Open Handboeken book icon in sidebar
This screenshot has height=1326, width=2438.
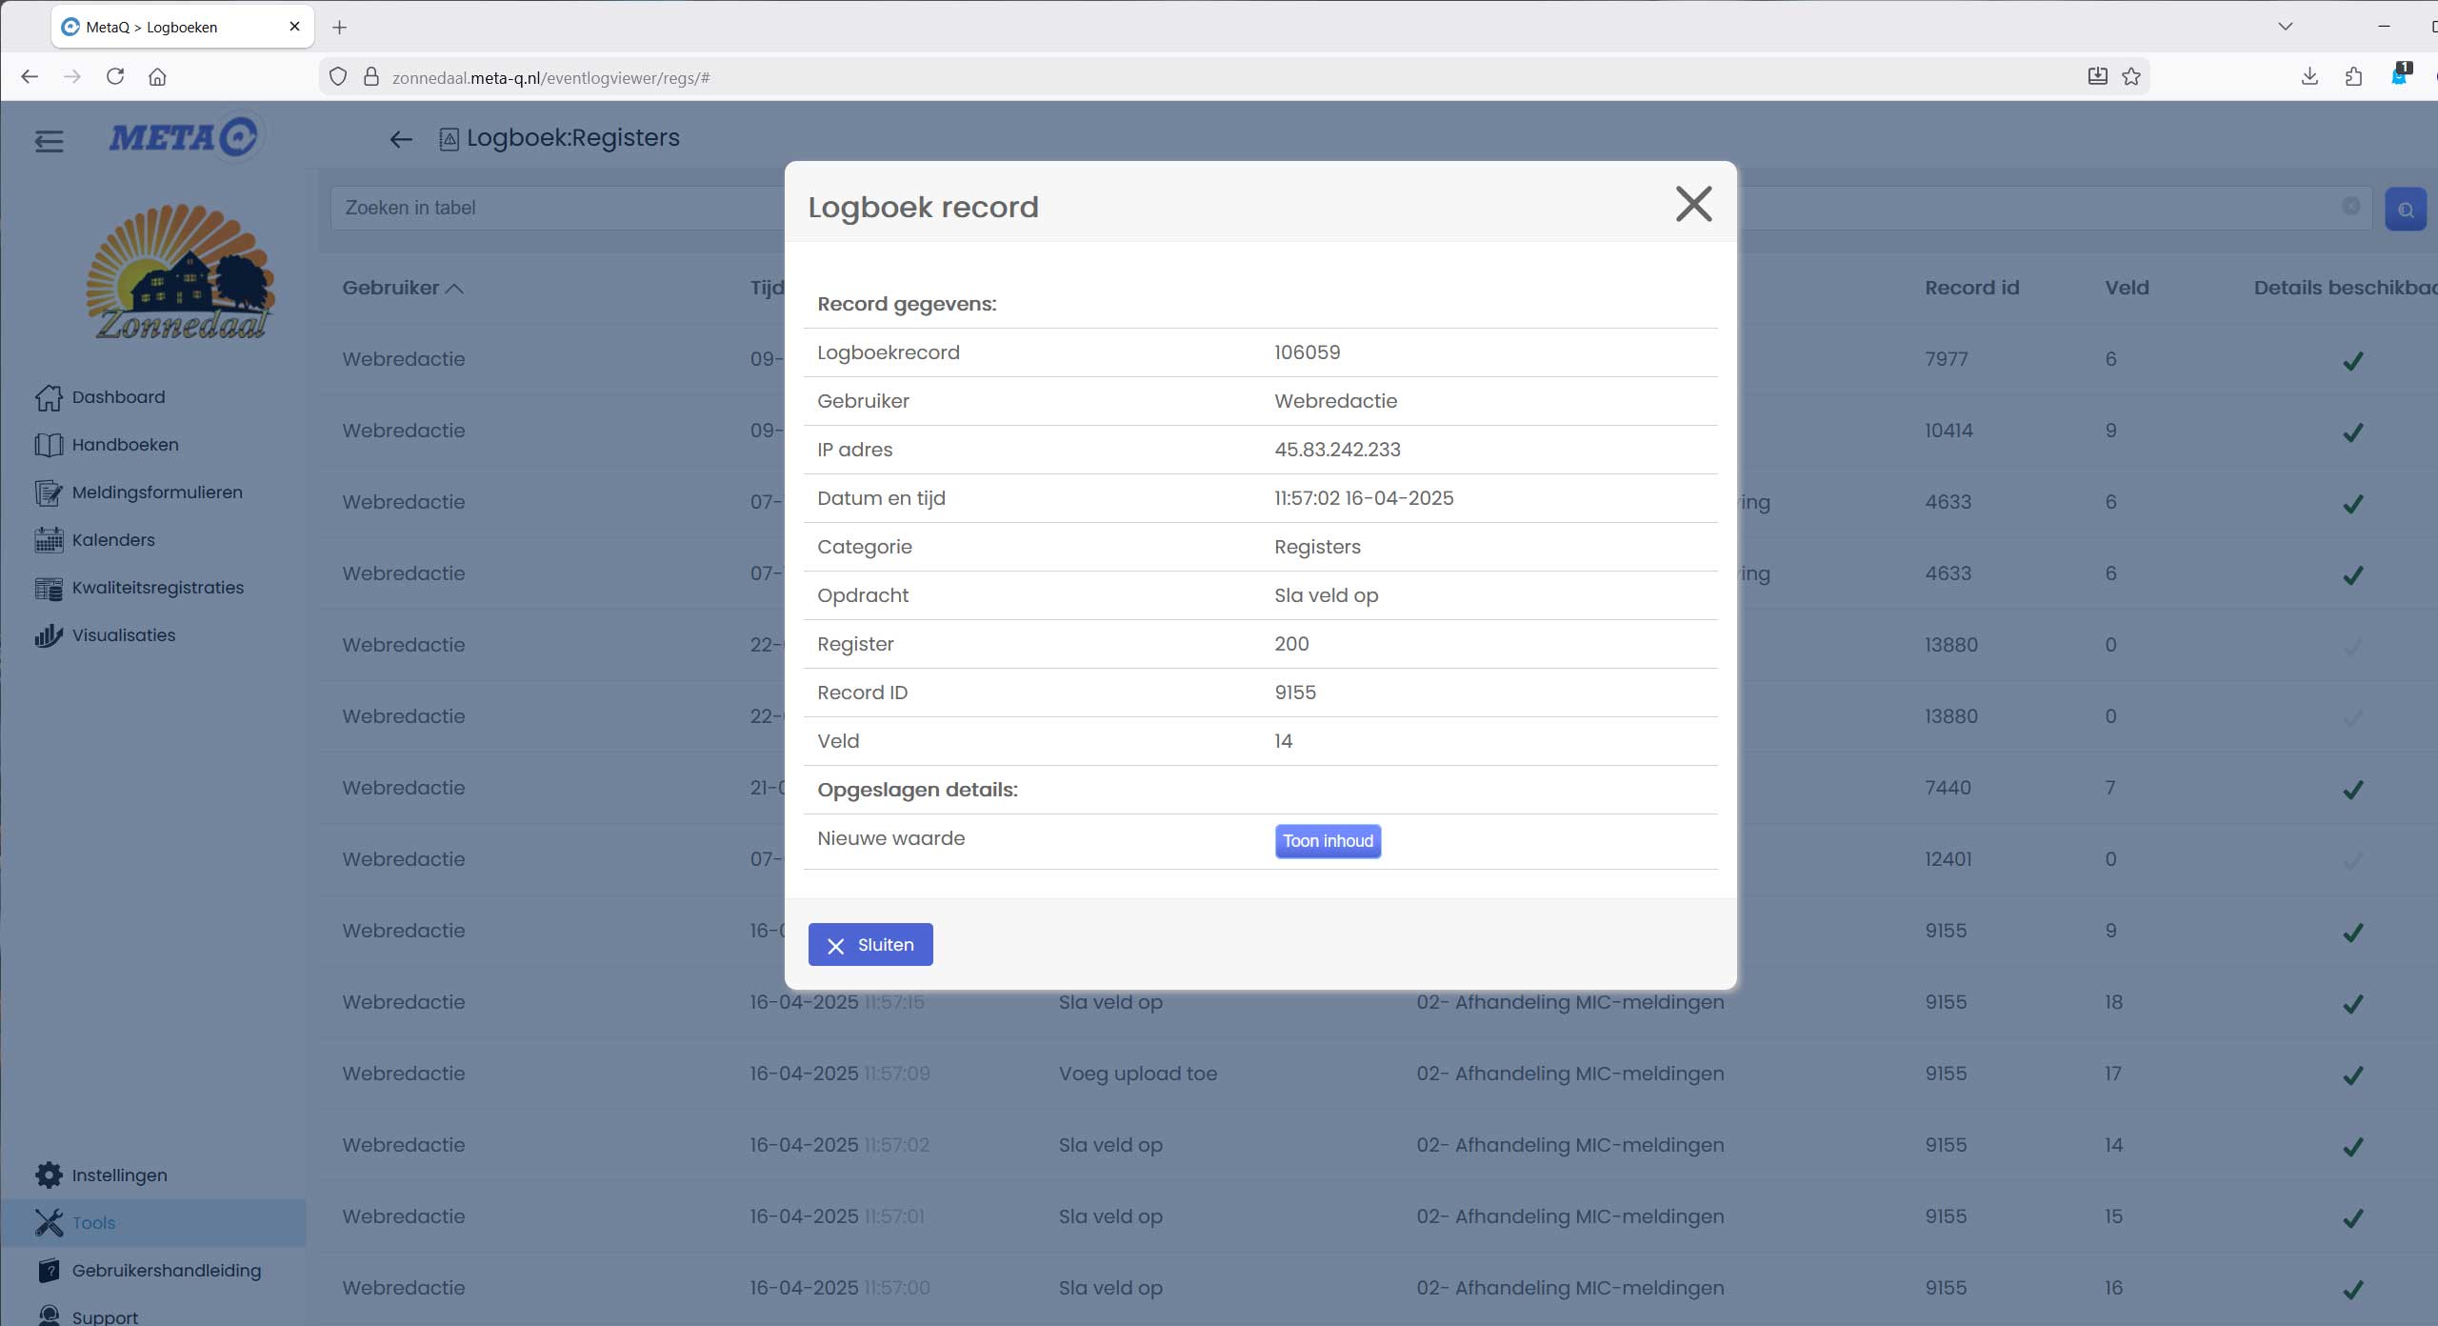[x=49, y=445]
